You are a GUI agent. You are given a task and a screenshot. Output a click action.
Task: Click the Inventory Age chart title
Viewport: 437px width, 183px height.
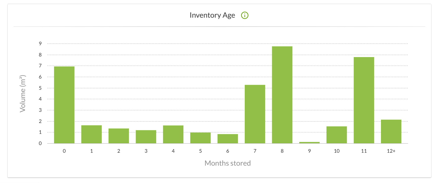pyautogui.click(x=212, y=15)
